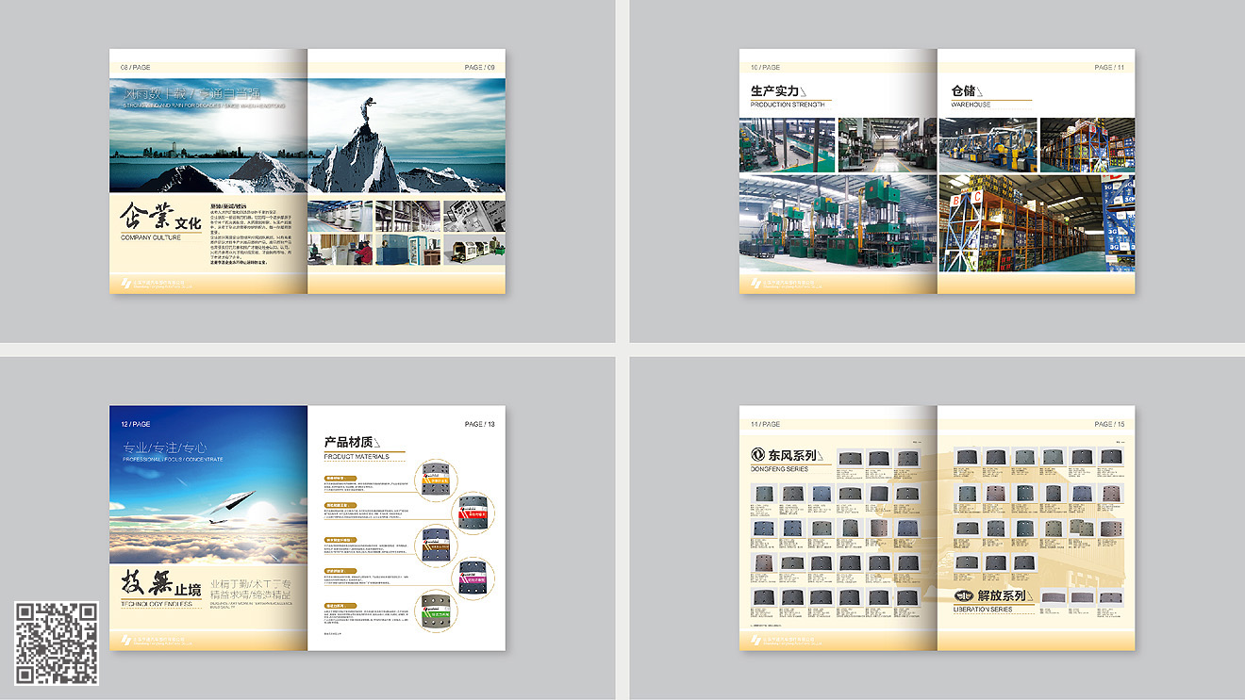The height and width of the screenshot is (700, 1245).
Task: Click the arrow icon after the 生产实力 heading
Action: click(805, 91)
